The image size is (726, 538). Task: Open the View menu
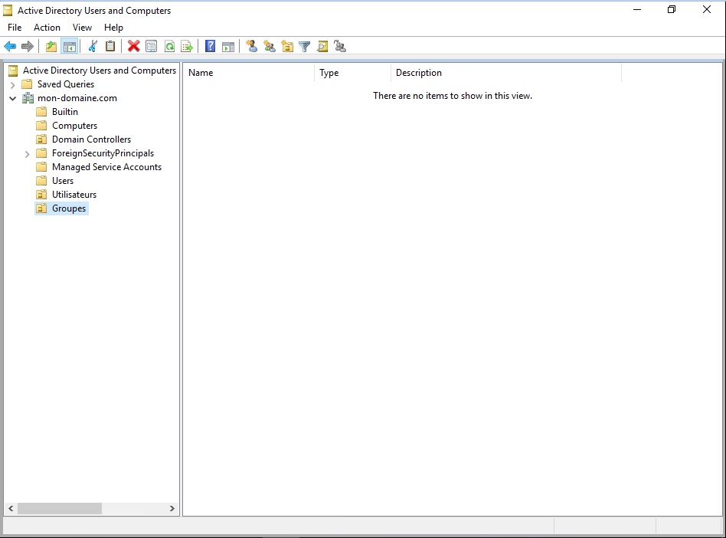click(x=82, y=28)
